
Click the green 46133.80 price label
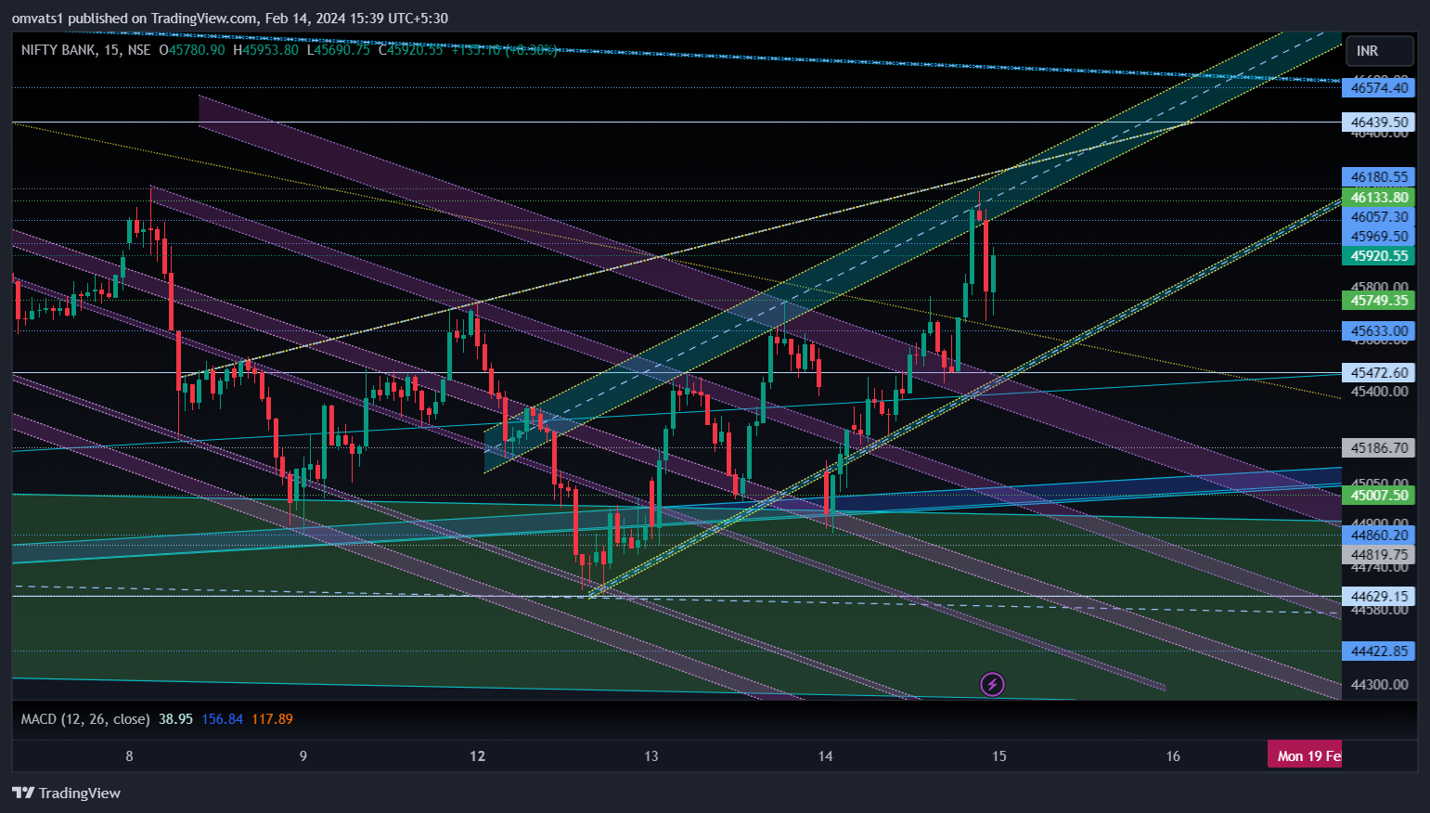(1379, 198)
